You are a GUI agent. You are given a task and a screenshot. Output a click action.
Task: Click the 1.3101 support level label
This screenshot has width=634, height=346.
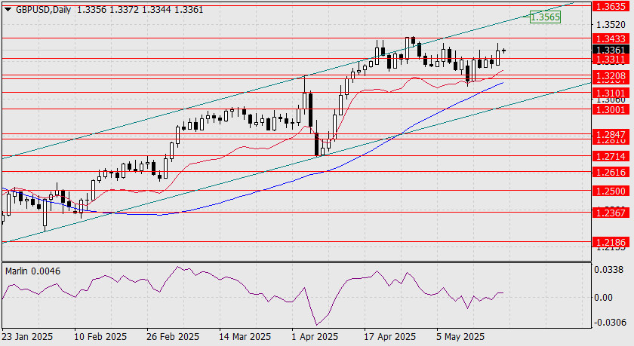[x=611, y=93]
